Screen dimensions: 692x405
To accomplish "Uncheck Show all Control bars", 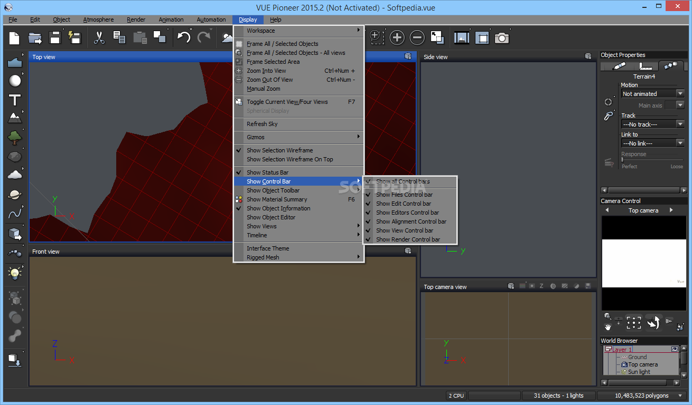I will click(x=410, y=181).
